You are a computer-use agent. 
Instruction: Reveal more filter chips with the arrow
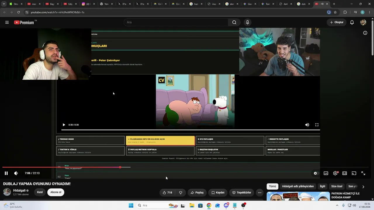tap(363, 187)
